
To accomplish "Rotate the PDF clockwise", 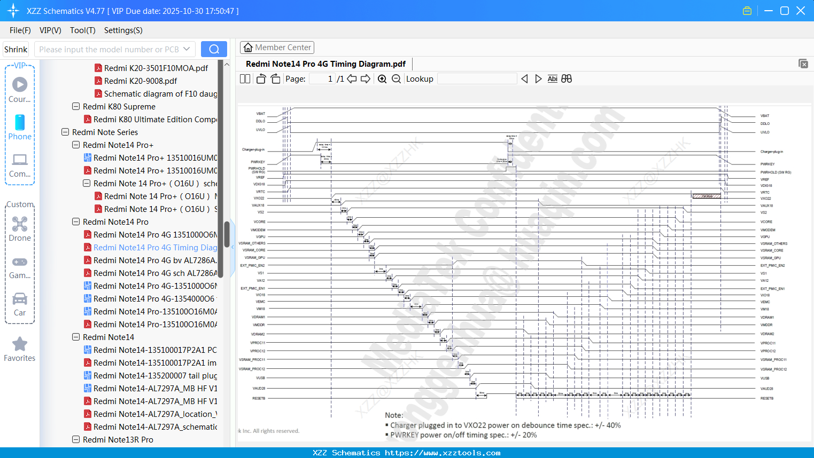I will [275, 78].
